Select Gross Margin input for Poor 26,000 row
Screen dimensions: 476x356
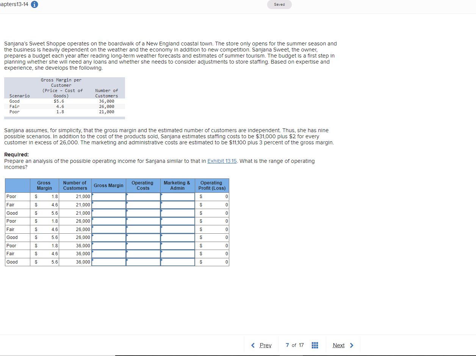click(x=109, y=221)
